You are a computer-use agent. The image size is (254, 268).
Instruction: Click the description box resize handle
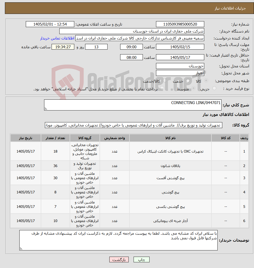point(46,108)
